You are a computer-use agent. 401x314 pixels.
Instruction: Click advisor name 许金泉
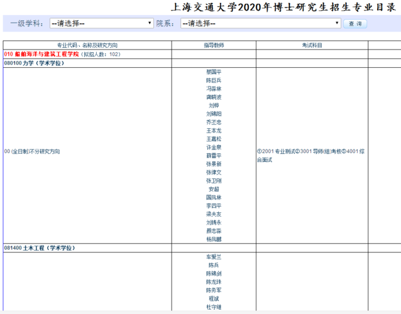[214, 148]
